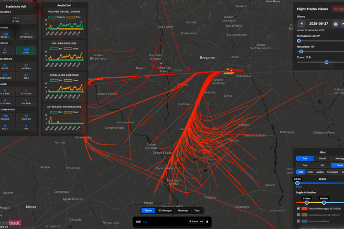Click the Zoom slider handle
The height and width of the screenshot is (229, 344).
pyautogui.click(x=326, y=62)
